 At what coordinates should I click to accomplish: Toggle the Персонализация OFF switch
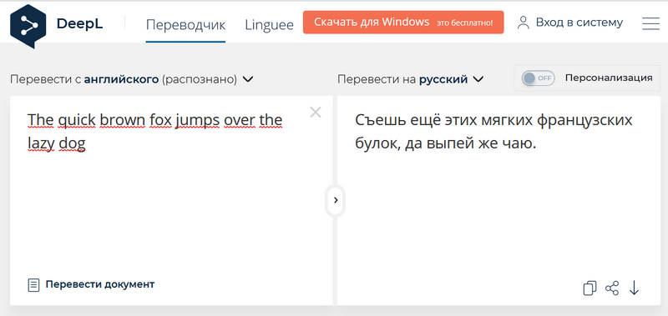click(x=539, y=78)
